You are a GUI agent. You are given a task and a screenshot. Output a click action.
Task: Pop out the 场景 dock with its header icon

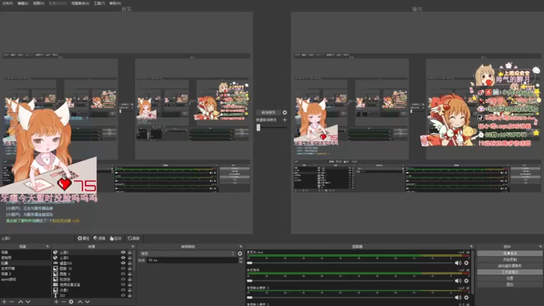(48, 246)
